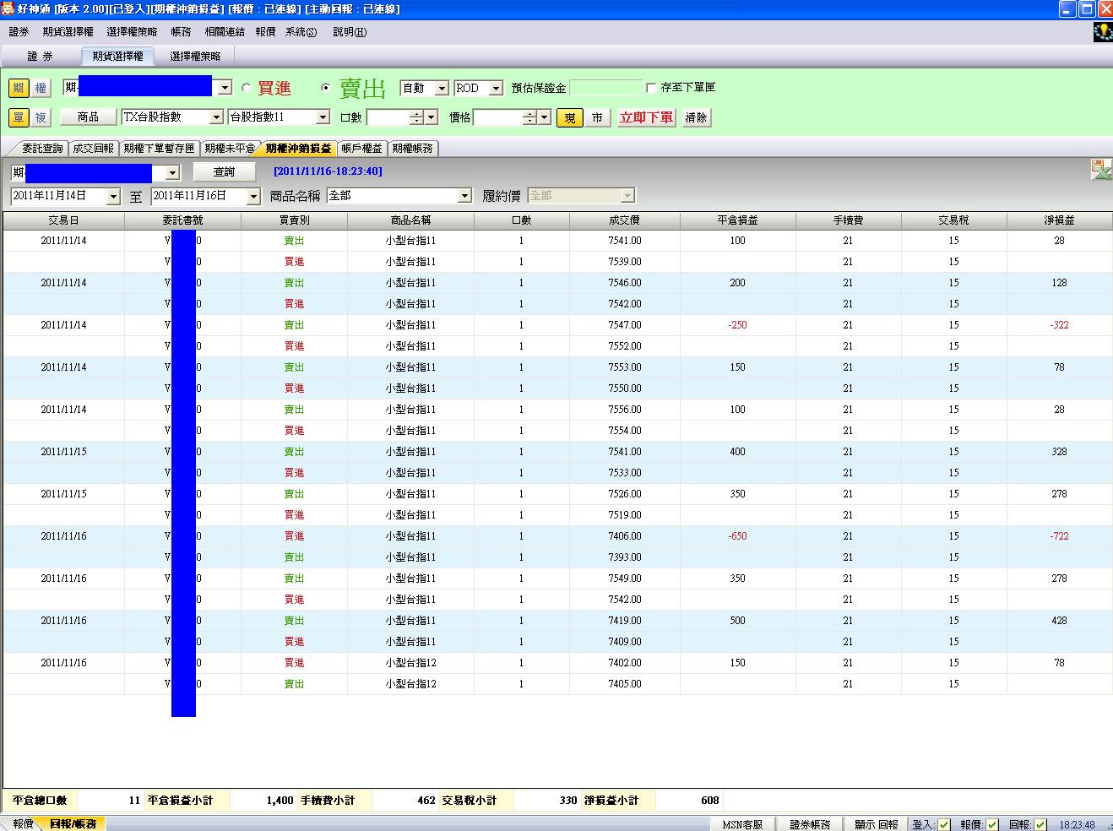Open the 商品名稱 全部 dropdown
The width and height of the screenshot is (1113, 831).
(x=464, y=196)
